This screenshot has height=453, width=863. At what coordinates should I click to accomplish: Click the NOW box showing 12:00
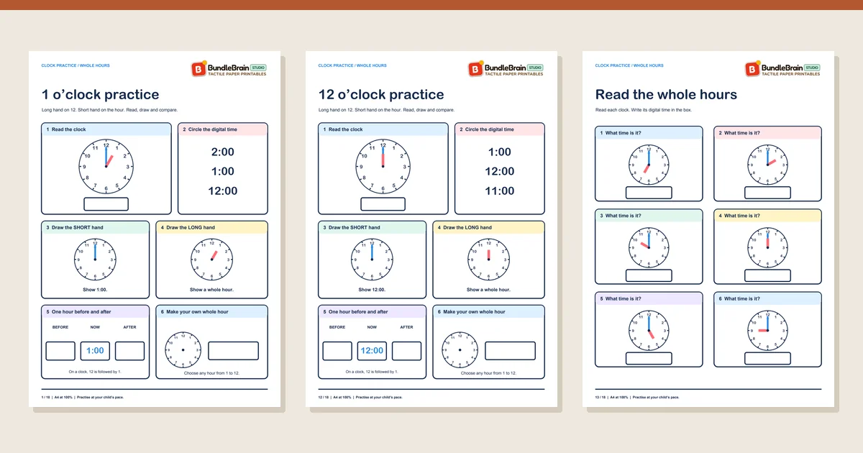(x=372, y=351)
